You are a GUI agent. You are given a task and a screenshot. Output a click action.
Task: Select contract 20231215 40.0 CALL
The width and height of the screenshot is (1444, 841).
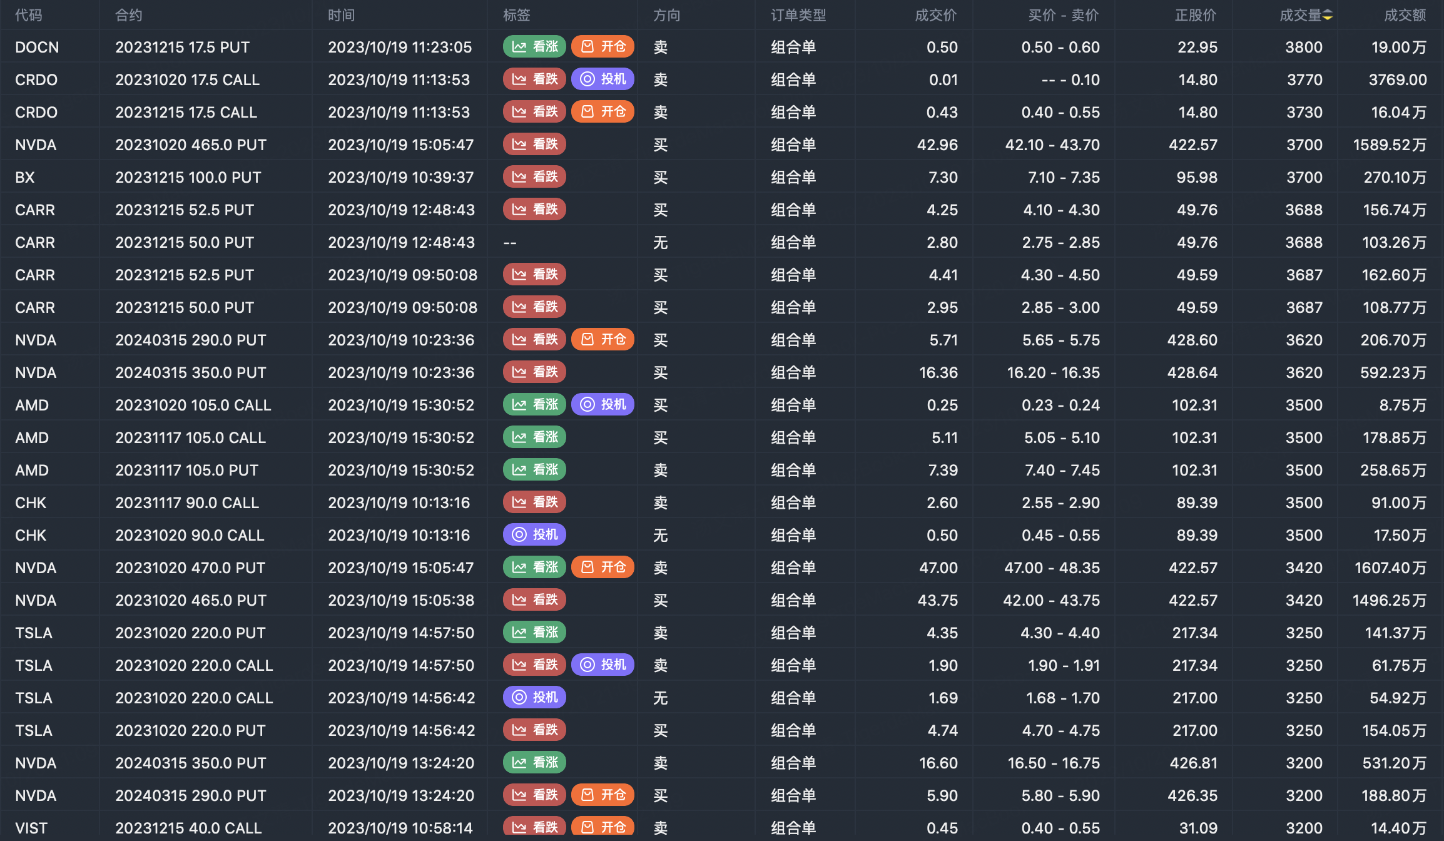[188, 828]
